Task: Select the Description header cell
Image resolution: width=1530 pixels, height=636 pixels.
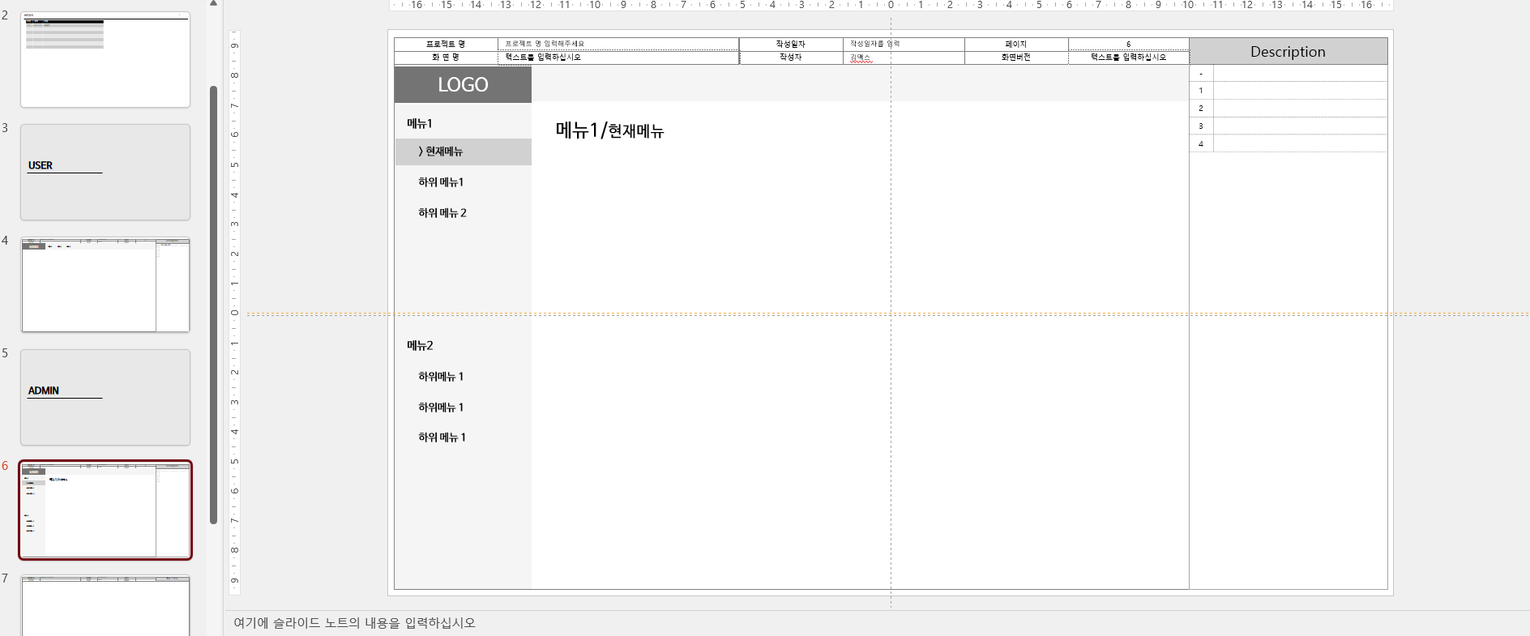Action: (x=1289, y=51)
